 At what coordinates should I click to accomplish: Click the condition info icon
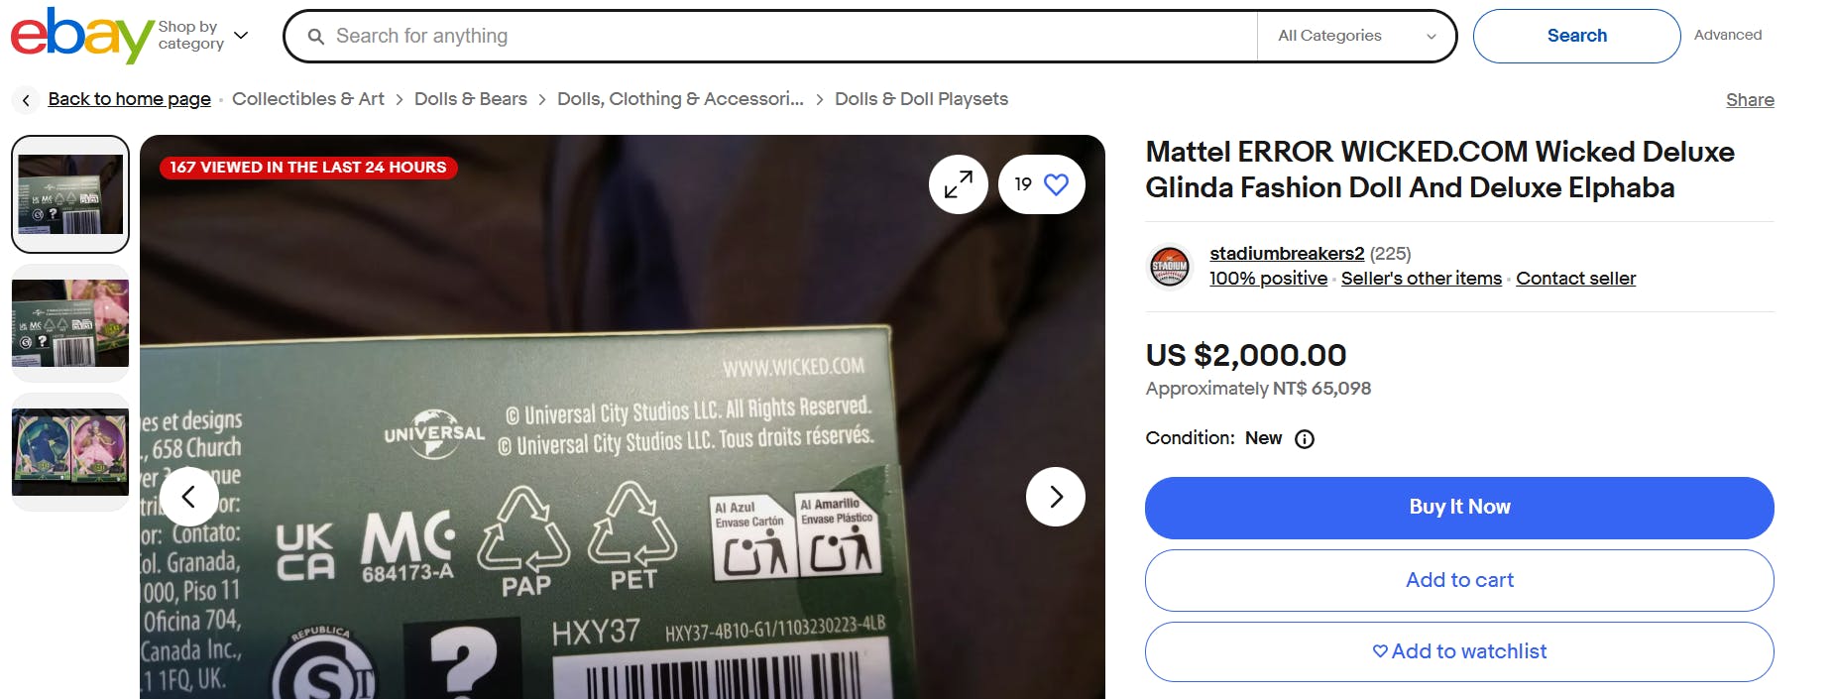1305,439
